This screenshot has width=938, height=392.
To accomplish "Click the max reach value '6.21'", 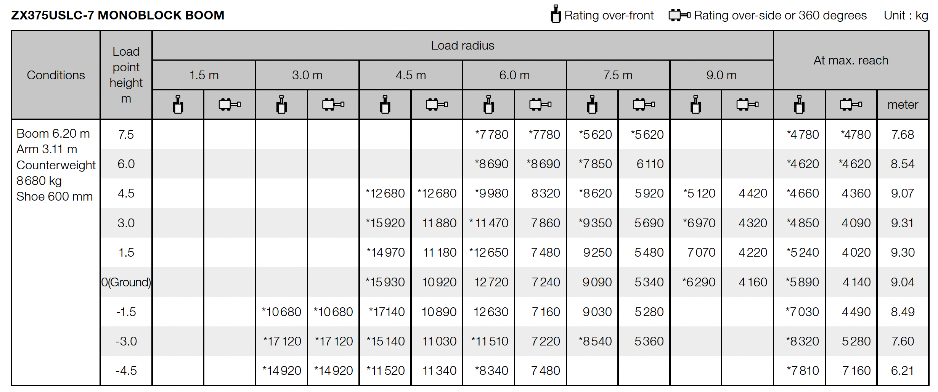I will tap(903, 371).
